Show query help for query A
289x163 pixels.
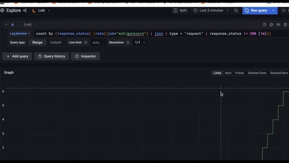[265, 24]
